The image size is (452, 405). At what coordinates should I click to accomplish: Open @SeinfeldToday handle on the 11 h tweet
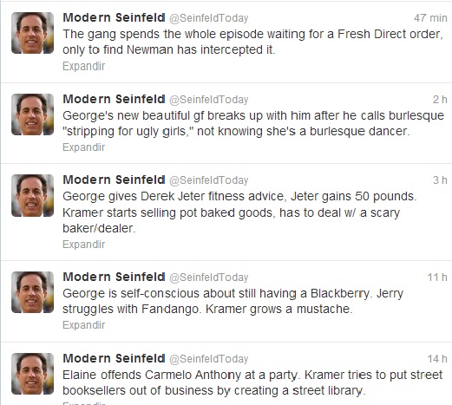click(x=208, y=278)
